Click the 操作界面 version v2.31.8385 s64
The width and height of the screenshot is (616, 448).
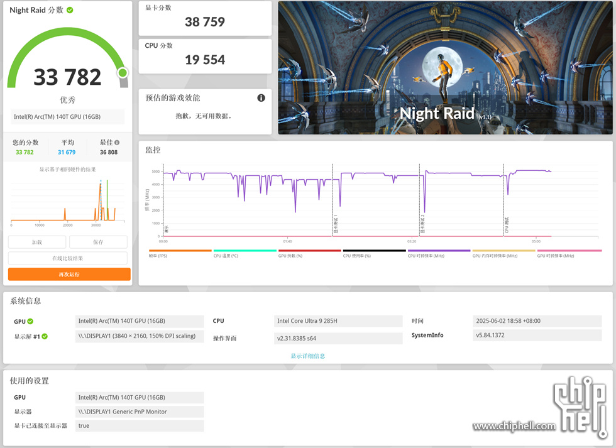pos(338,338)
